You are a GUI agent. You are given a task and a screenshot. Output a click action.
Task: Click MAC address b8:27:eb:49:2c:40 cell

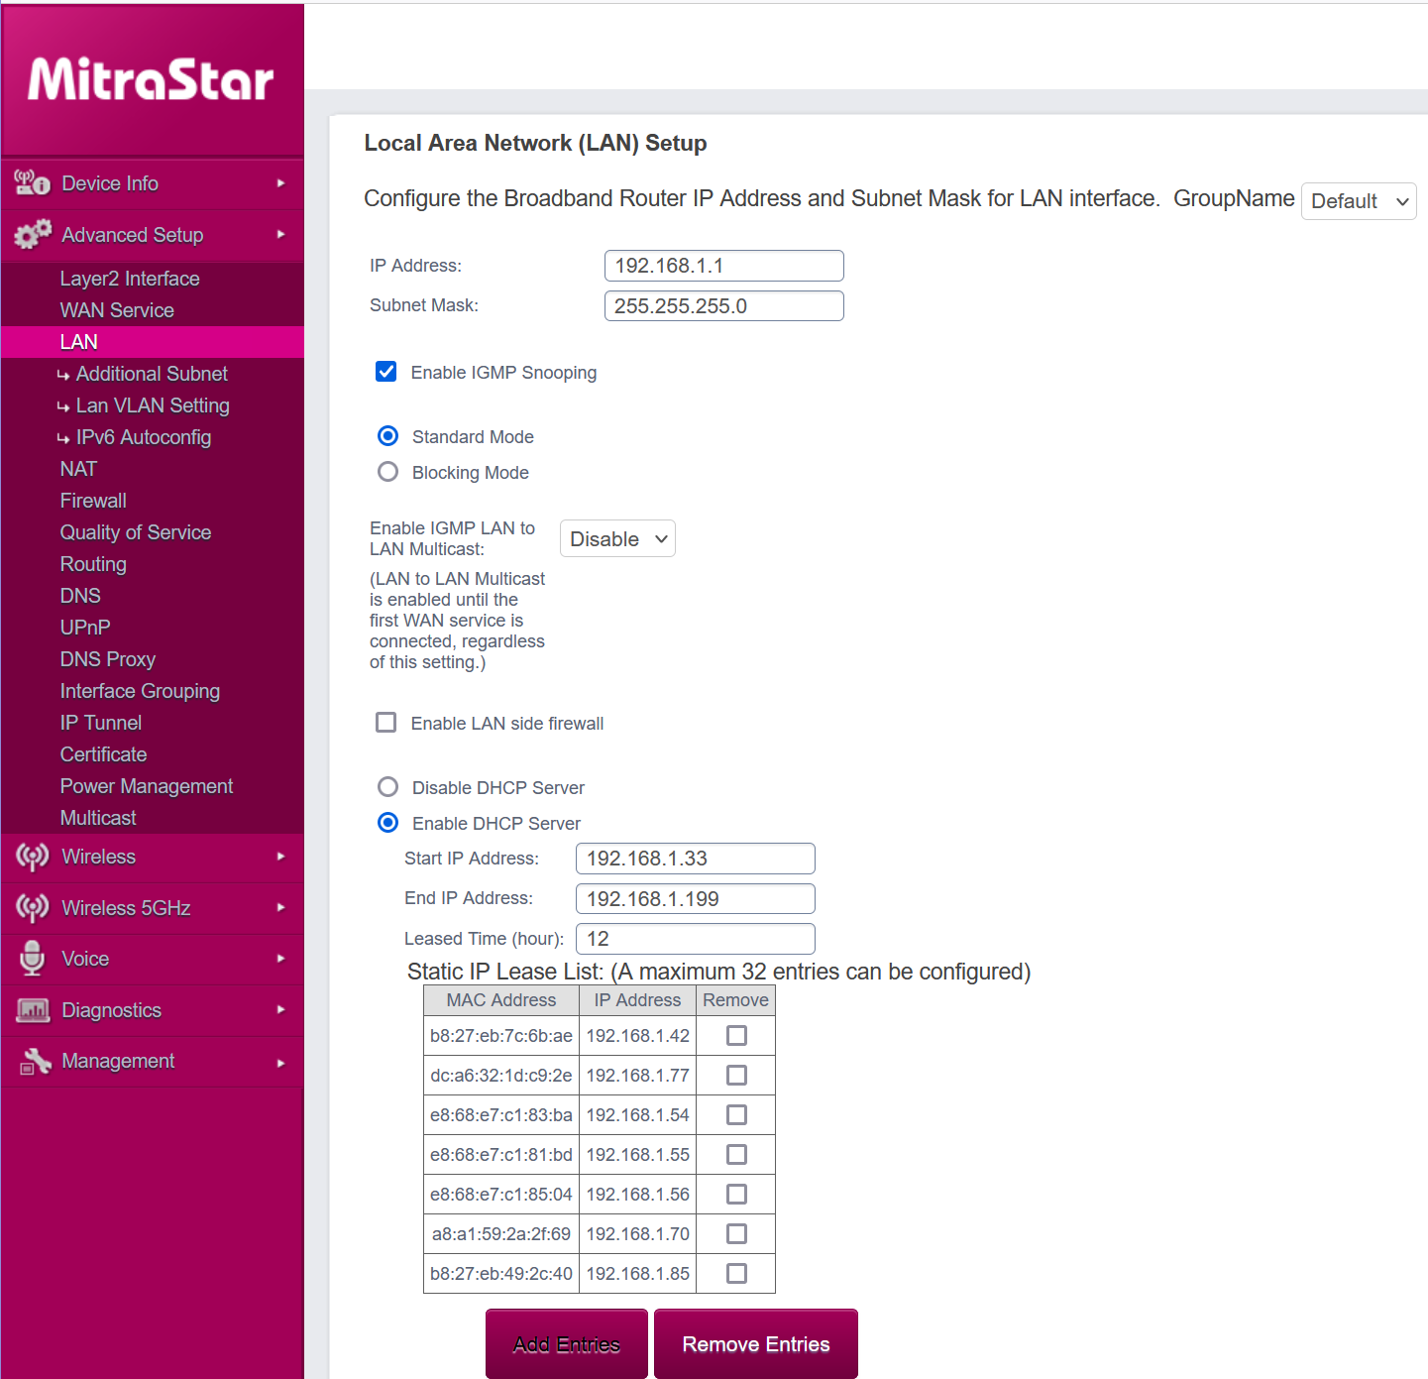tap(501, 1274)
